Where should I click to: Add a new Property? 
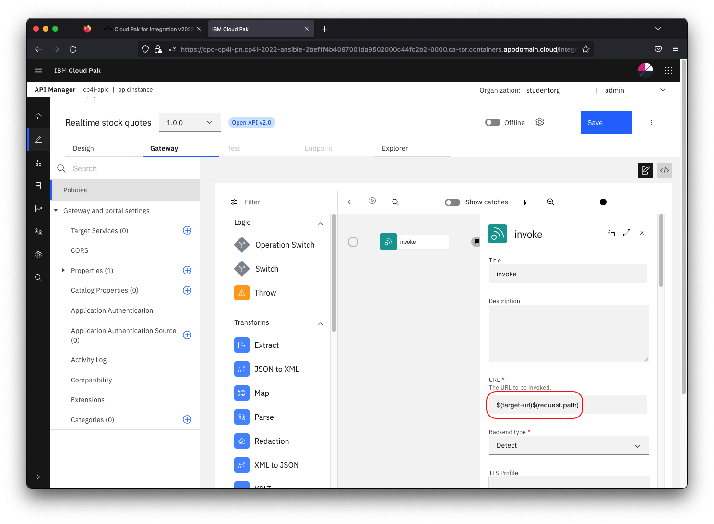point(187,270)
